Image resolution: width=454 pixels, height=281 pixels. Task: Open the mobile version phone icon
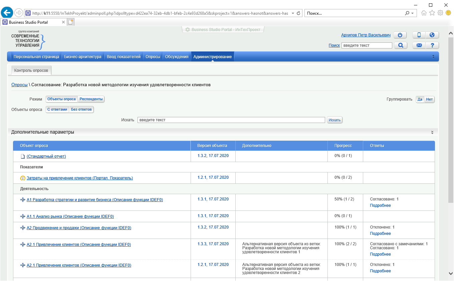pos(419,35)
